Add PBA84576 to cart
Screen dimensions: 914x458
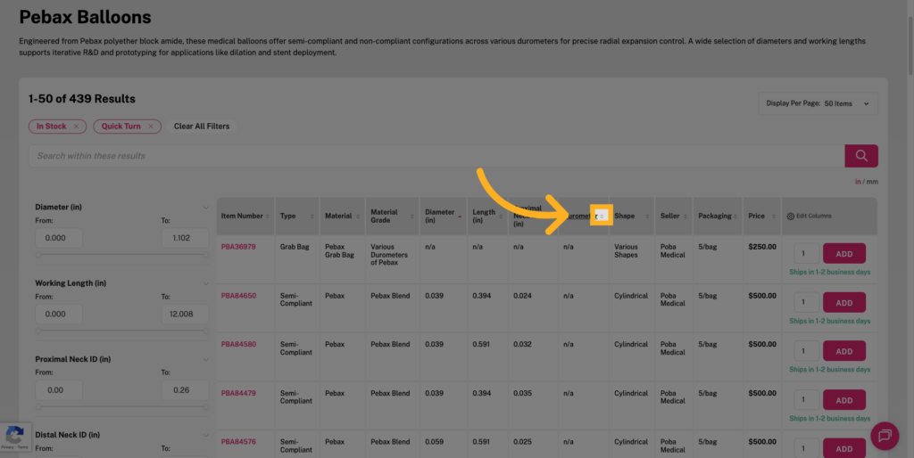[x=844, y=448]
